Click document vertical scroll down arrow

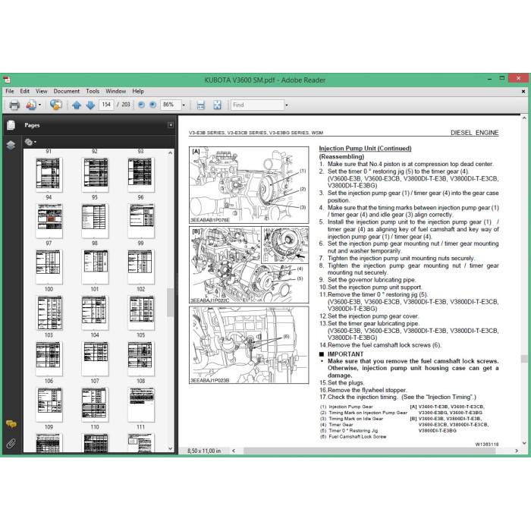pyautogui.click(x=524, y=442)
